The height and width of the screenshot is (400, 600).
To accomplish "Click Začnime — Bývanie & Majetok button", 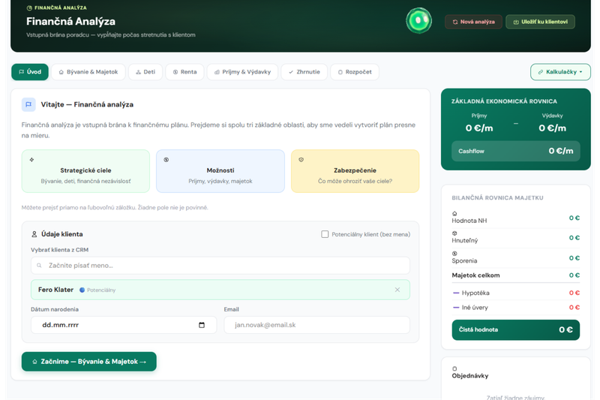I will pos(88,361).
